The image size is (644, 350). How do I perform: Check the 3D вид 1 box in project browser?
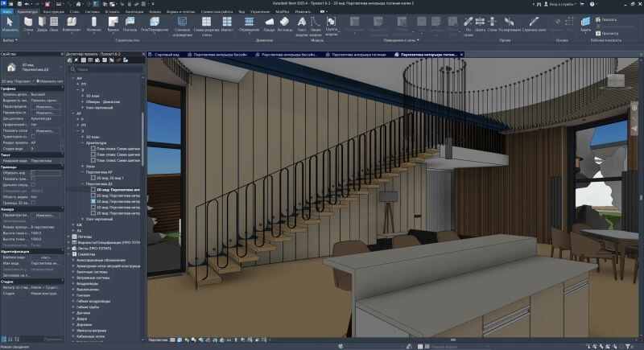click(93, 177)
